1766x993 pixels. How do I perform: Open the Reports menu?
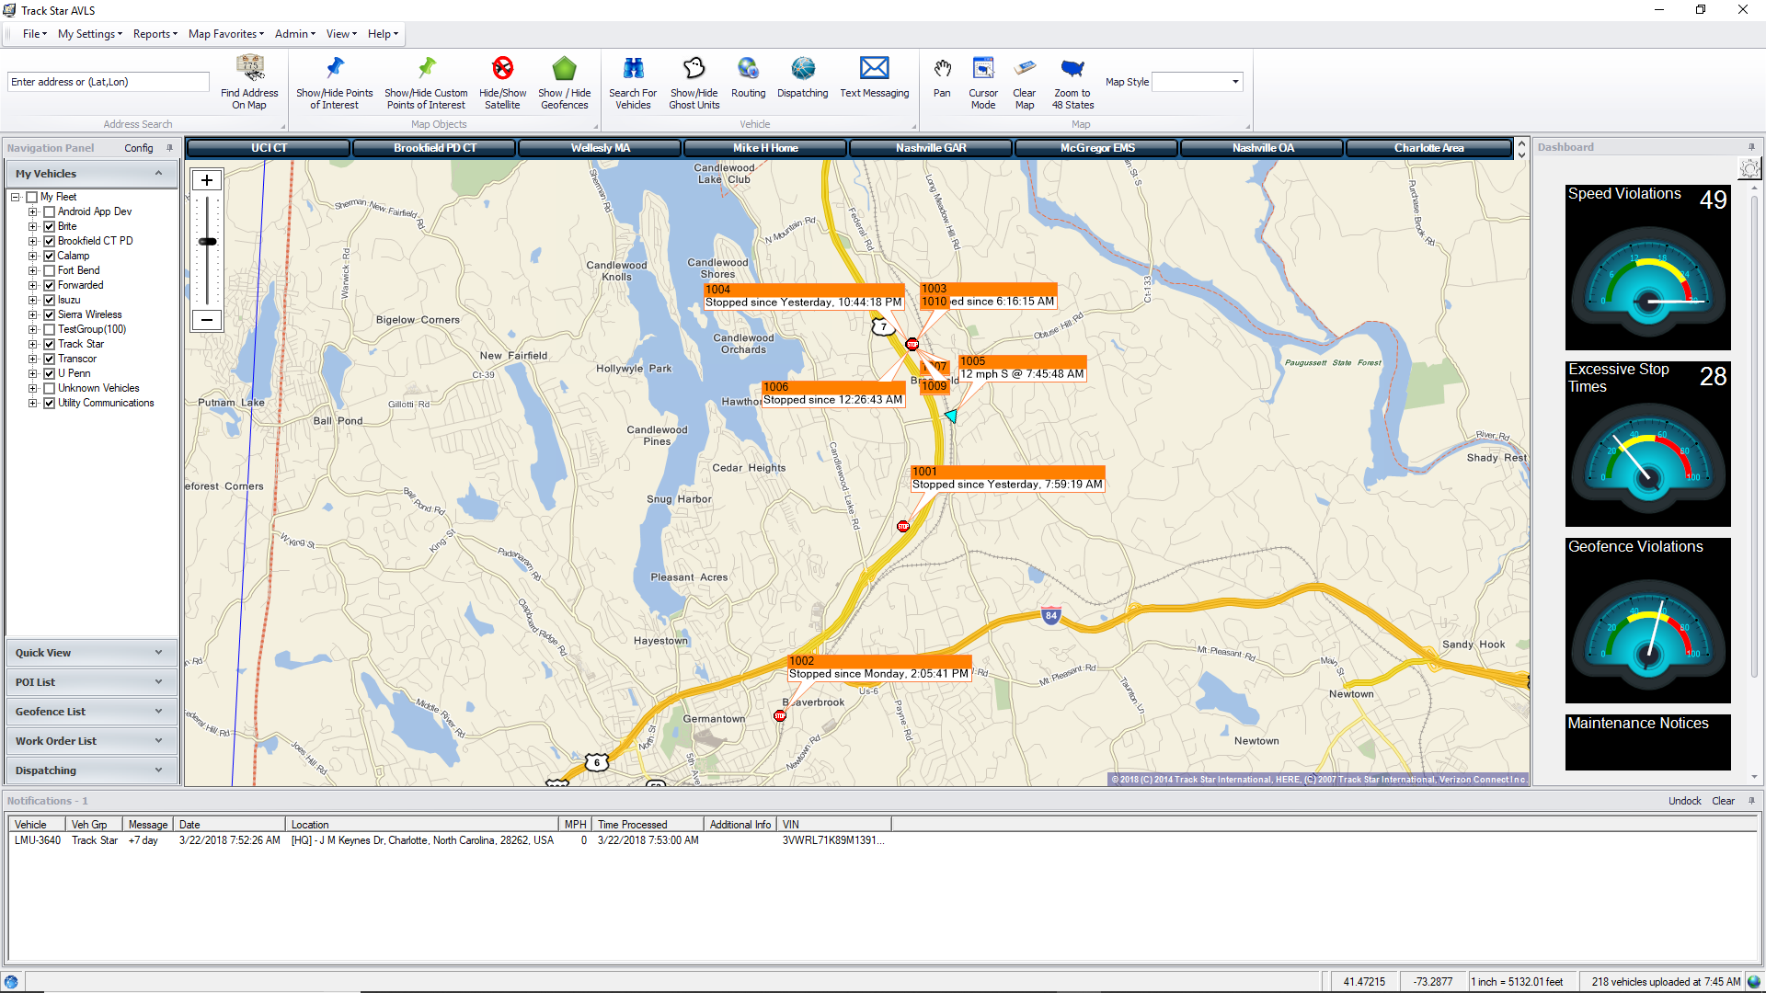pos(155,34)
